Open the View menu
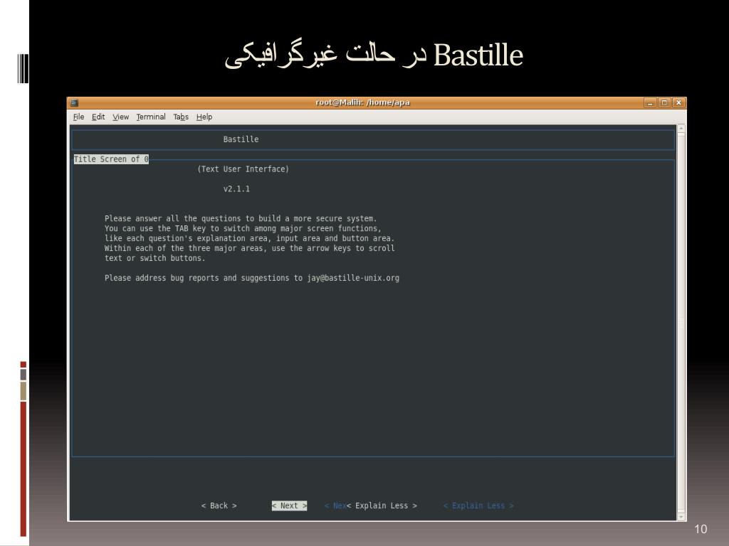This screenshot has height=546, width=729. (120, 117)
